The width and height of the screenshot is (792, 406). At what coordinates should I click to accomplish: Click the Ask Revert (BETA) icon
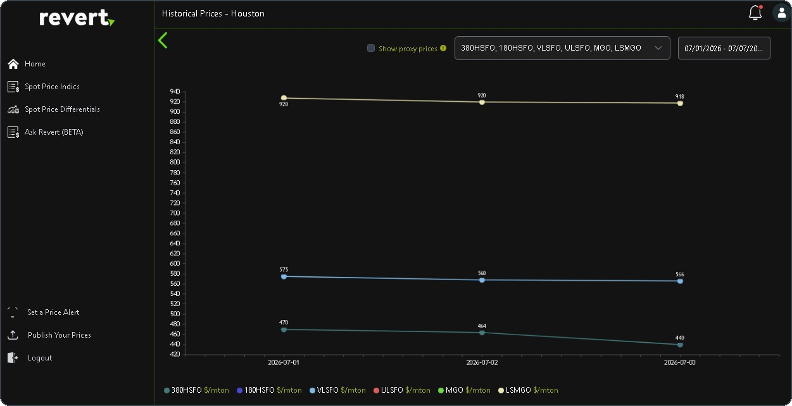(x=13, y=132)
